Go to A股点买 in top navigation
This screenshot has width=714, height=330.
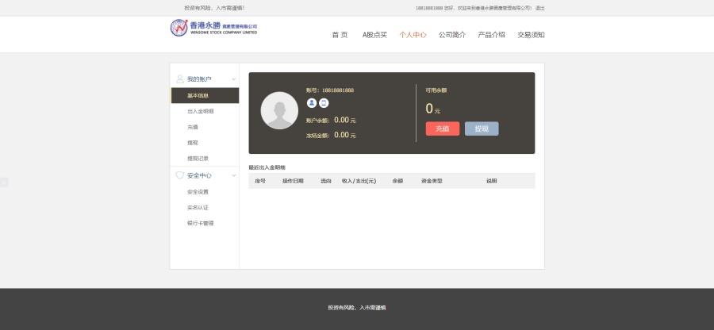(374, 35)
